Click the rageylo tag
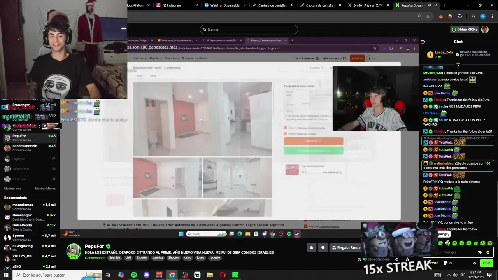The width and height of the screenshot is (498, 280). tap(214, 258)
